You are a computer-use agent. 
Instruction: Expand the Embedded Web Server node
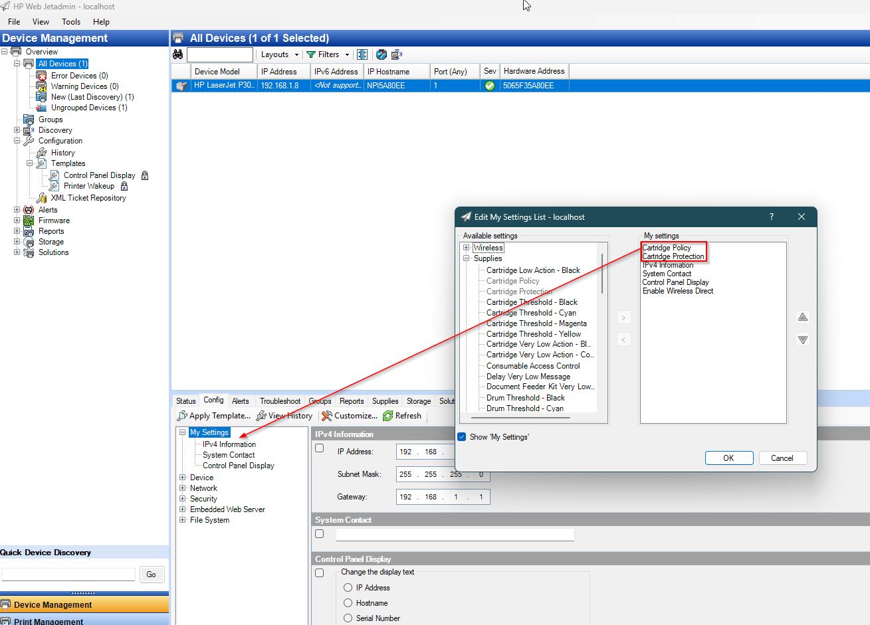(183, 509)
